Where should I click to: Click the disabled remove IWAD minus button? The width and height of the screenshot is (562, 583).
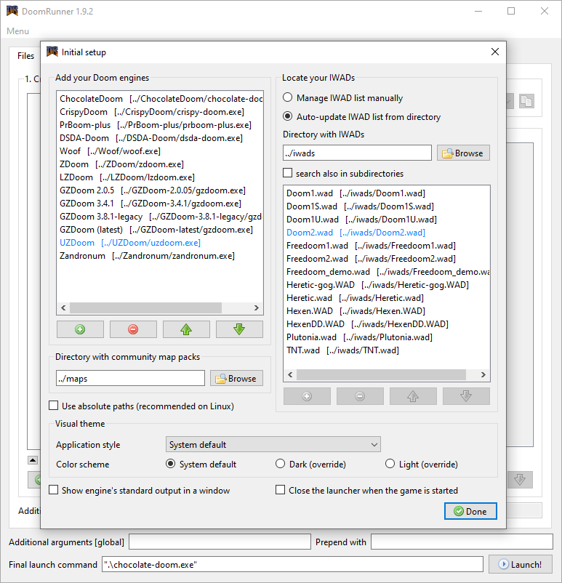pos(360,396)
